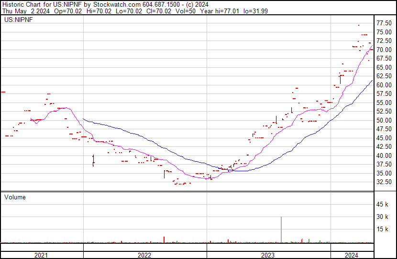The image size is (397, 259).
Task: Click the right end of the blue moving average line
Action: (x=372, y=81)
